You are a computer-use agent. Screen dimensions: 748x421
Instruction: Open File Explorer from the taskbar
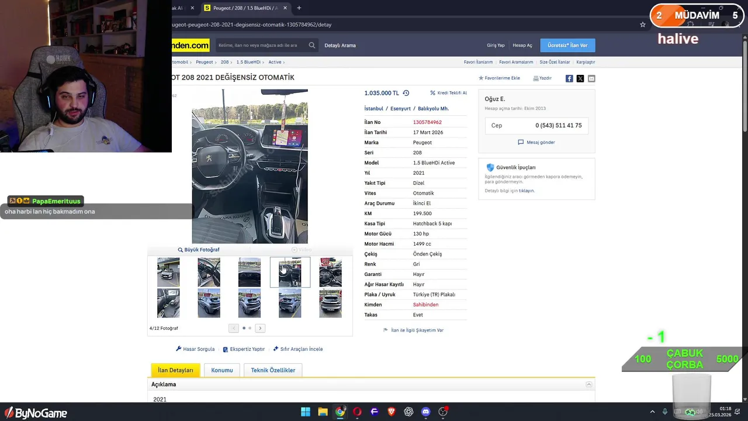[x=323, y=412]
